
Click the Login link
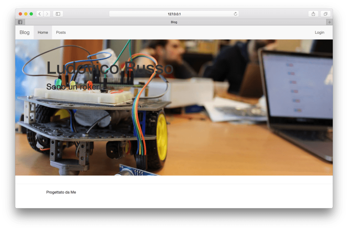[x=319, y=32]
